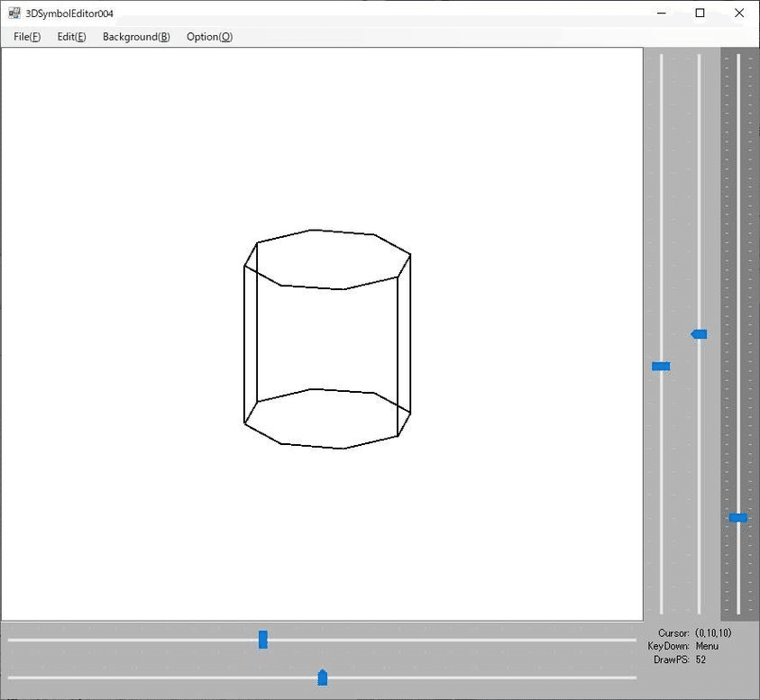Minimize the 3DSymbolEditor004 window
This screenshot has width=760, height=700.
coord(662,14)
